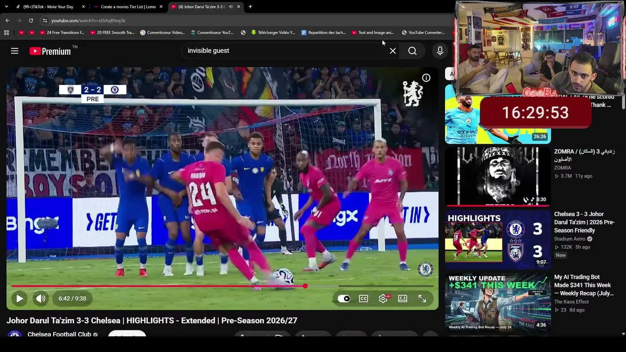The height and width of the screenshot is (352, 626).
Task: Open Chelsea 3 - 3 Johor HIGHLIGHTS thumbnail
Action: pyautogui.click(x=498, y=240)
